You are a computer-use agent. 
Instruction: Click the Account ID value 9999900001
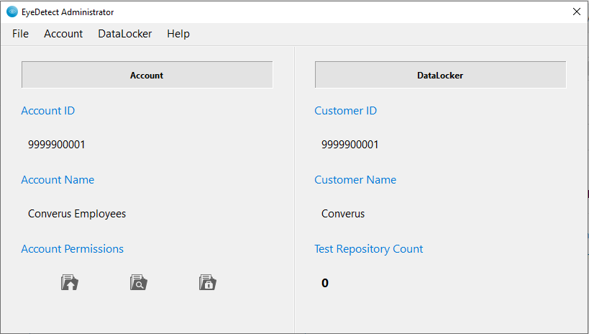pyautogui.click(x=57, y=145)
